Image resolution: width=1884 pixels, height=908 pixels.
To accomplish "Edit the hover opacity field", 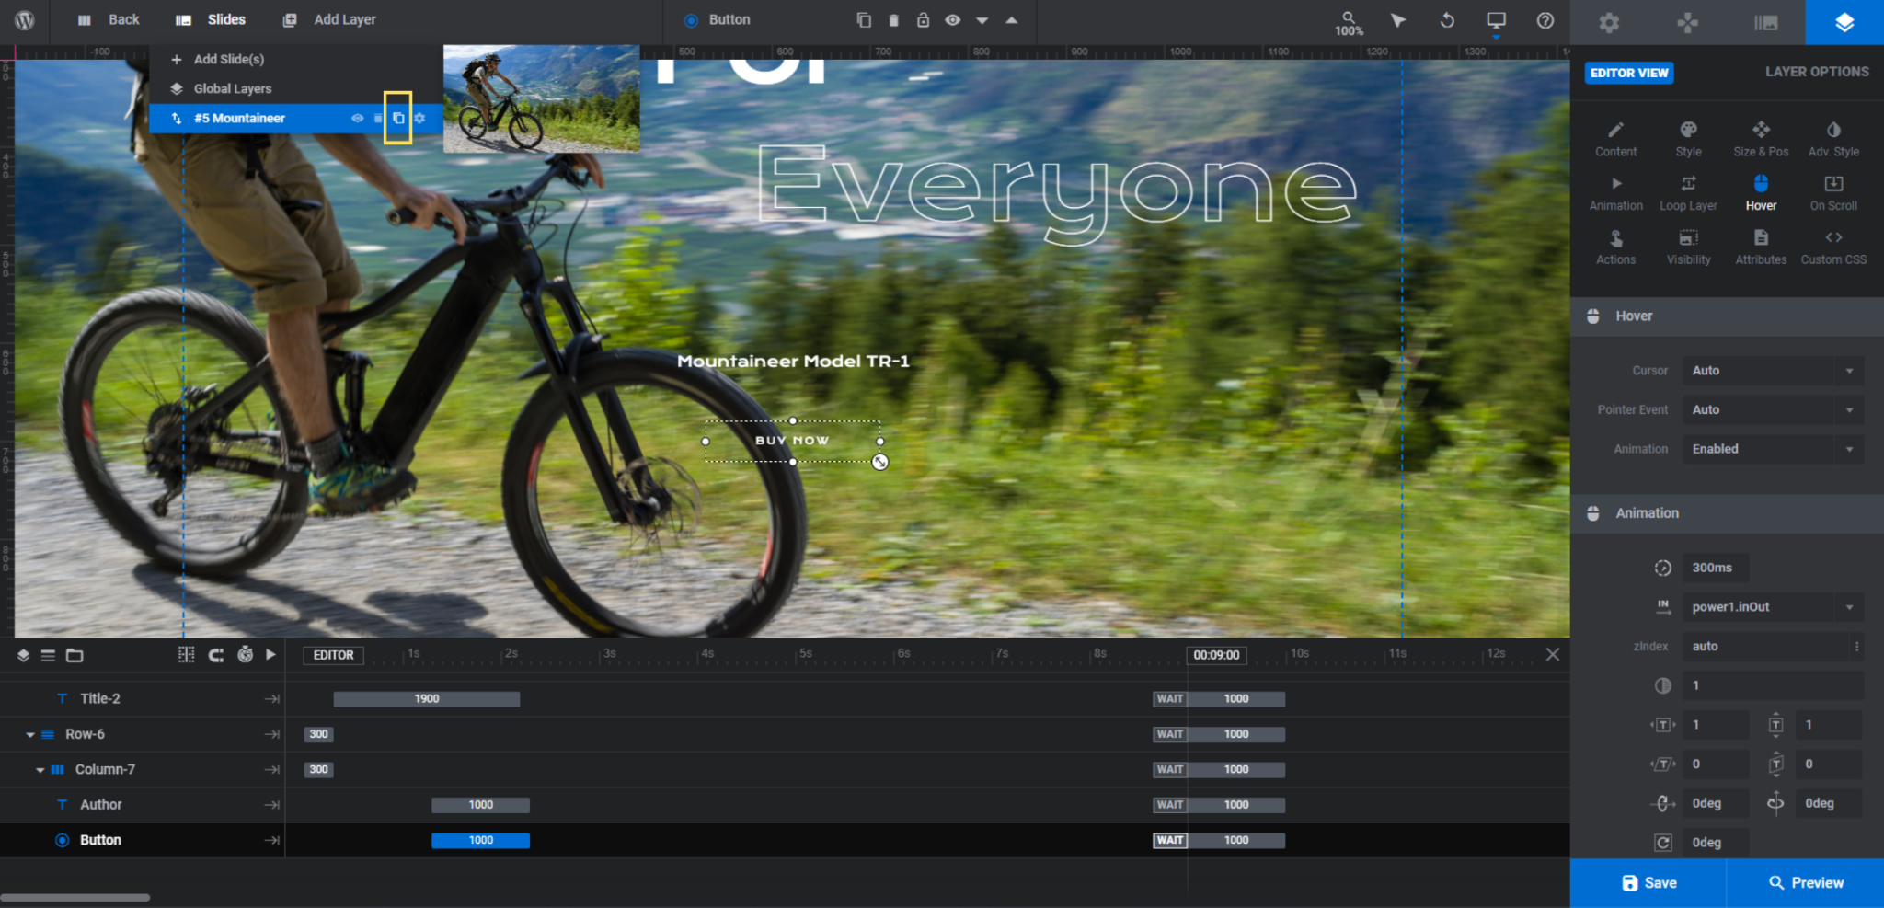I will [x=1773, y=685].
